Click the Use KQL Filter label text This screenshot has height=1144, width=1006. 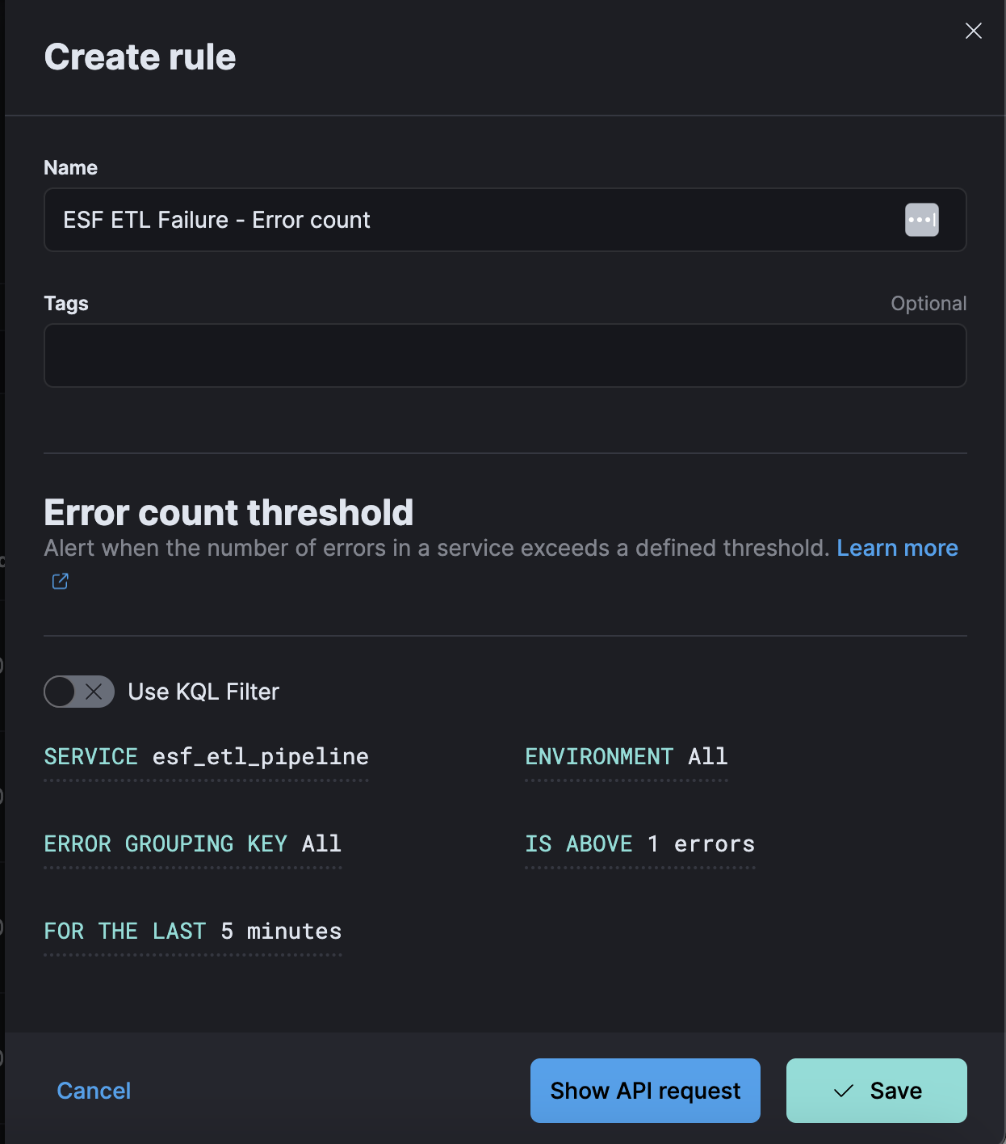[203, 692]
